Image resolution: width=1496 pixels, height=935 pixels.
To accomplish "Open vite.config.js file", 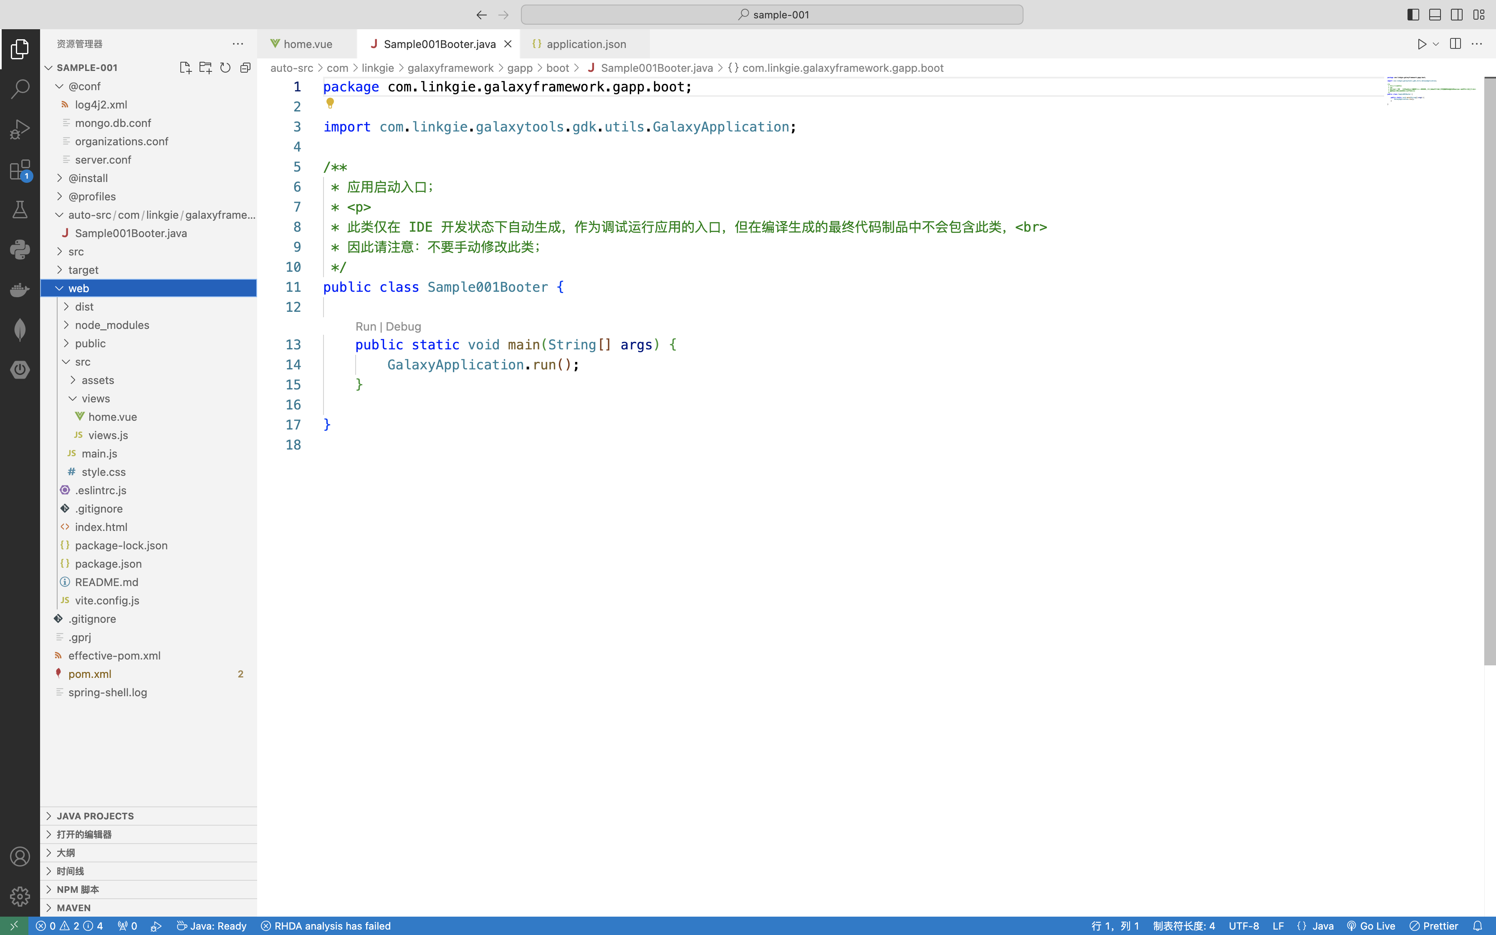I will 148,601.
